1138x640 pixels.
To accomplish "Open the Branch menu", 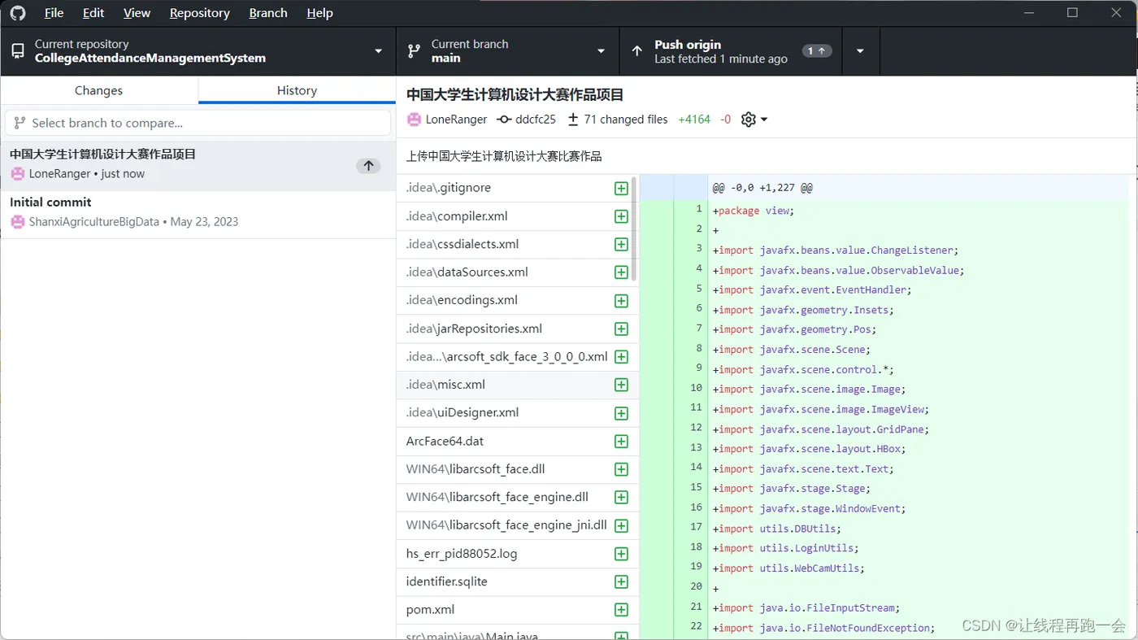I will (268, 13).
